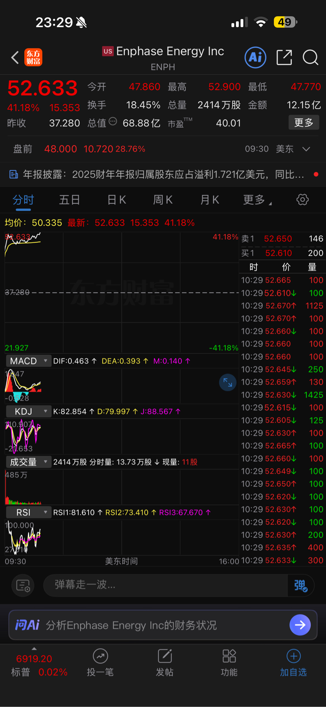Open the RSI indicator dropdown
The image size is (326, 707).
tap(28, 513)
